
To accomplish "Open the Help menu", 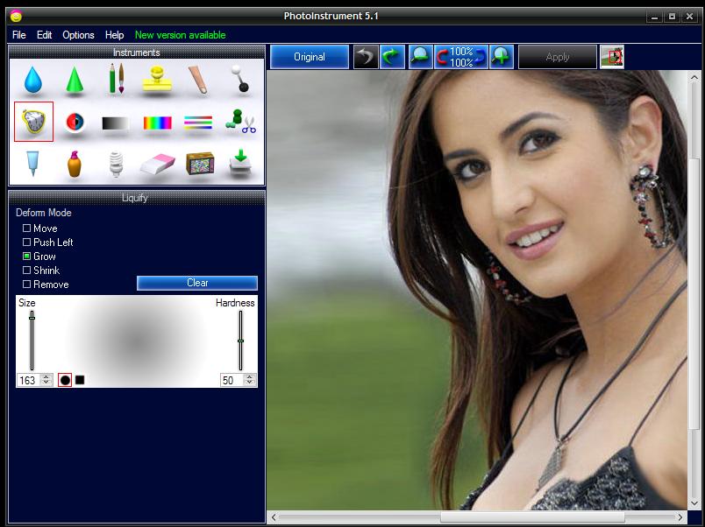I will pyautogui.click(x=114, y=35).
